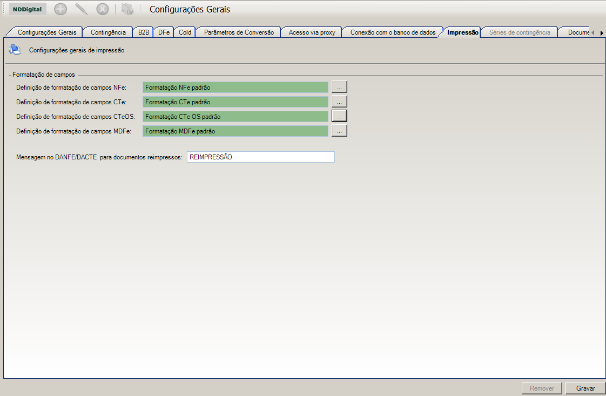This screenshot has width=606, height=396.
Task: Select the Impressão tab
Action: click(463, 32)
